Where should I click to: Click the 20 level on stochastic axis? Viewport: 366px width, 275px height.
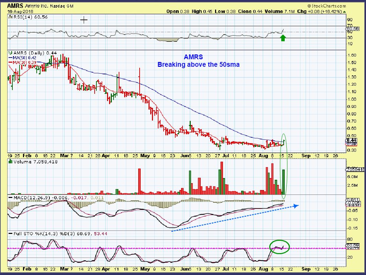point(350,257)
